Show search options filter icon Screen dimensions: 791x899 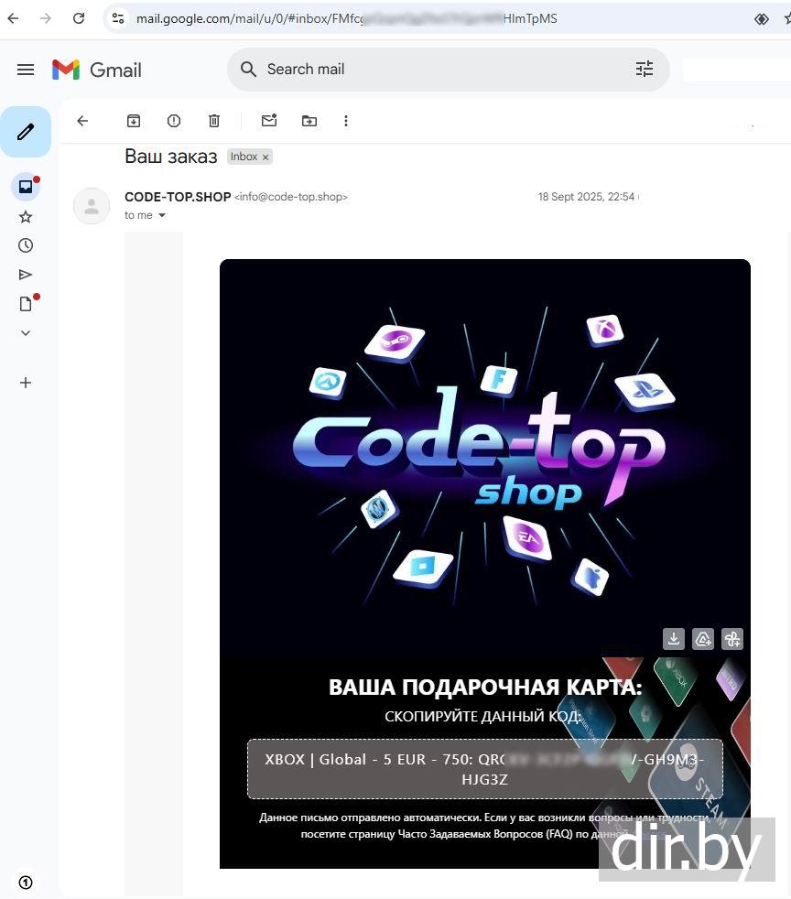point(645,70)
